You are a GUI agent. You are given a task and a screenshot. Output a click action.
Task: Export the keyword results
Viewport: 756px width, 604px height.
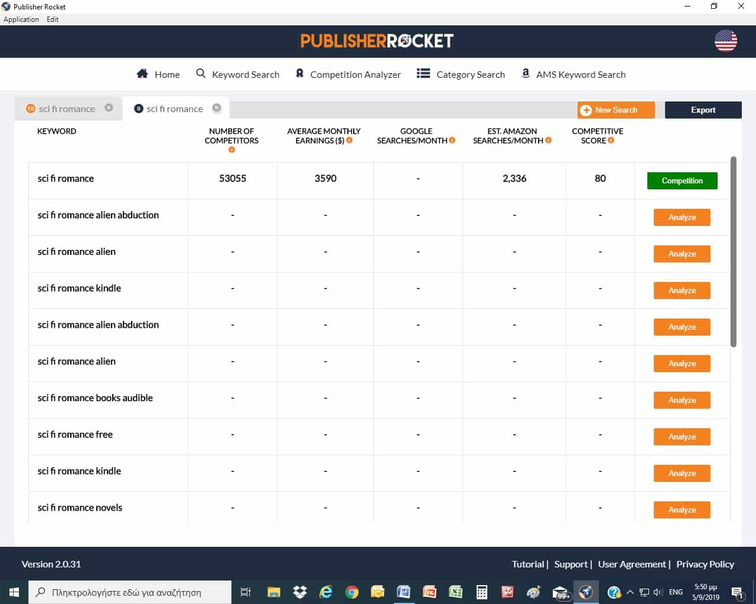(x=703, y=110)
